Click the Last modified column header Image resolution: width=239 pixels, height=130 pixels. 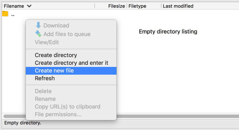178,6
